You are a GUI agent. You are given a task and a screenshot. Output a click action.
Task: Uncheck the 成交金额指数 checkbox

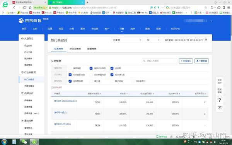point(70,75)
